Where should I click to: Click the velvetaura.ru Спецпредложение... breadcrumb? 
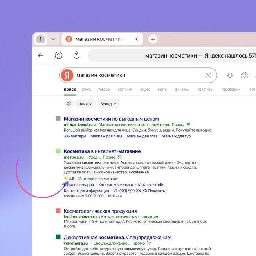point(112,243)
